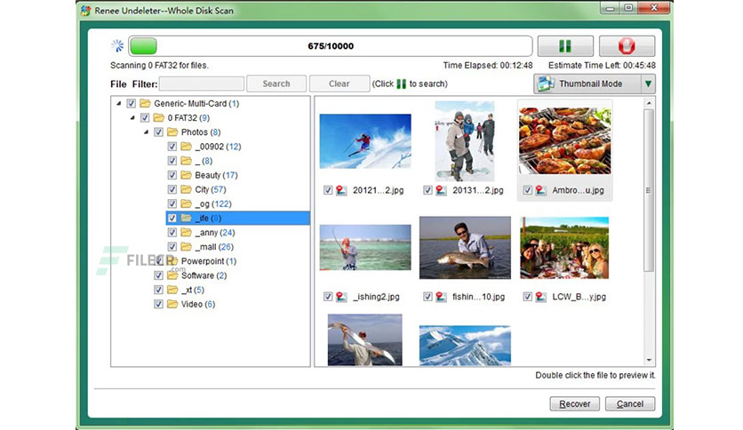Click the file type icon beside 20131...2.jpg
The width and height of the screenshot is (743, 430).
pos(441,190)
